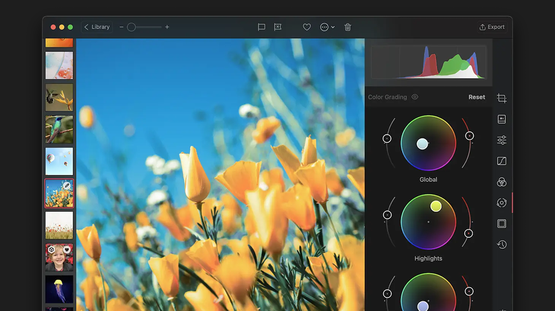Viewport: 555px width, 311px height.
Task: Click heart badge on child thumbnail
Action: click(x=67, y=250)
